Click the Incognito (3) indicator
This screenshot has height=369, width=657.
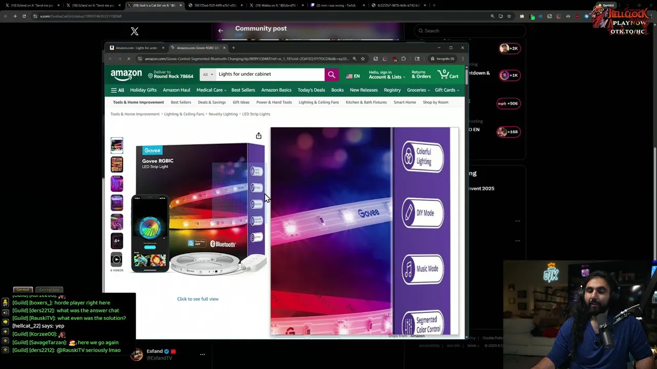(x=443, y=59)
